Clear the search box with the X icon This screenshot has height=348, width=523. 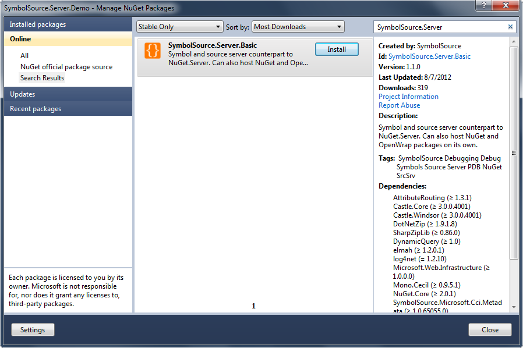[510, 27]
